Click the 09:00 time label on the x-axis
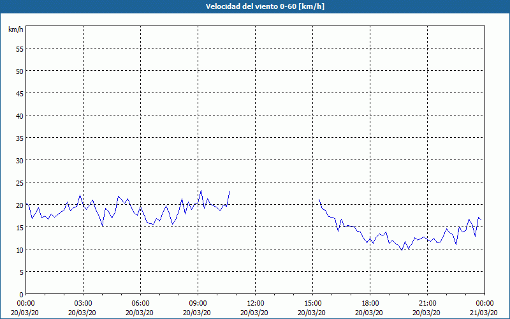The image size is (510, 319). click(198, 304)
